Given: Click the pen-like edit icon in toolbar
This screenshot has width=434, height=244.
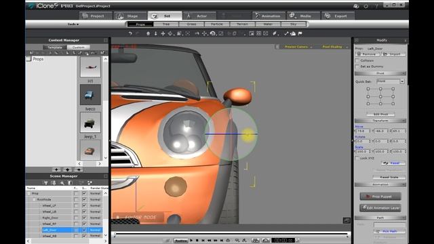Looking at the screenshot, I should pos(274,33).
